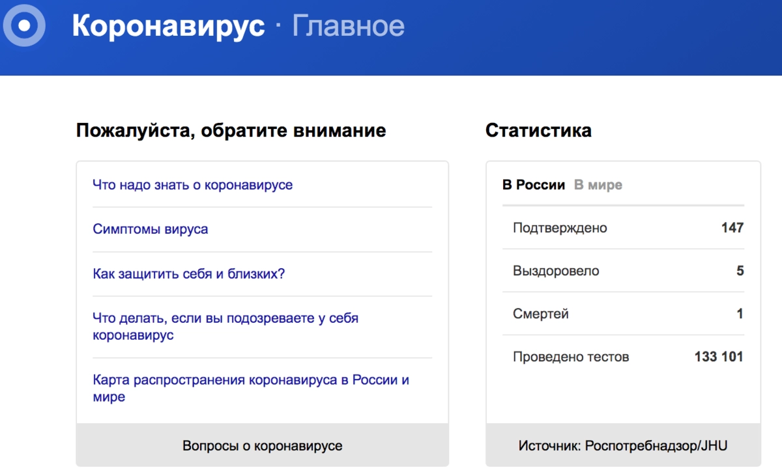Viewport: 782px width, 468px height.
Task: Click the 'Вопросы о коронавирусе' button
Action: point(262,446)
